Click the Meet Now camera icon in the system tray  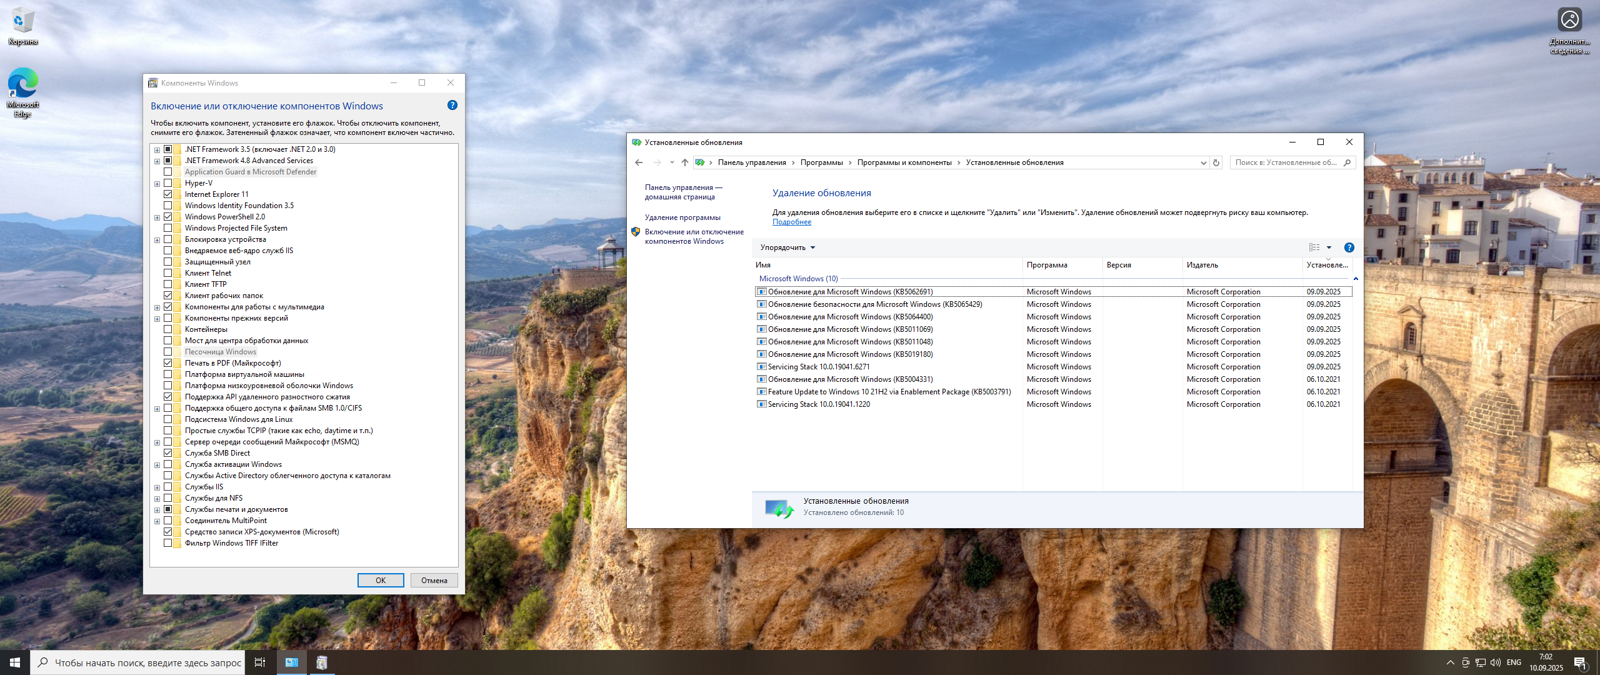click(1466, 662)
